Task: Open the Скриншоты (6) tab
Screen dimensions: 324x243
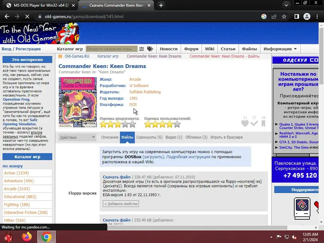Action: coord(149,137)
